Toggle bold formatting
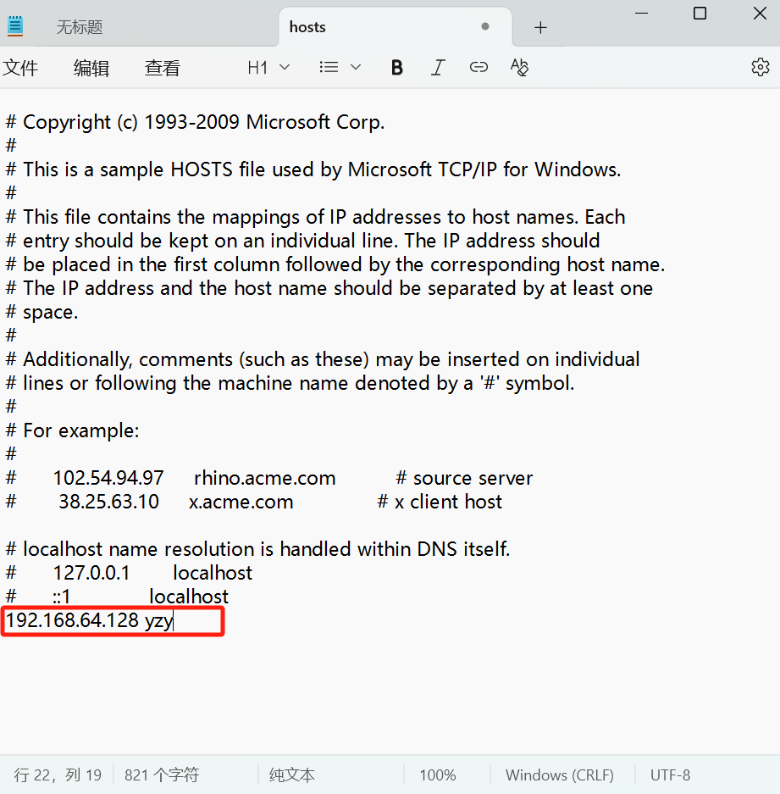 coord(397,67)
